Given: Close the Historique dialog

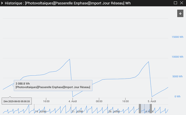Looking at the screenshot, I should [181, 3].
